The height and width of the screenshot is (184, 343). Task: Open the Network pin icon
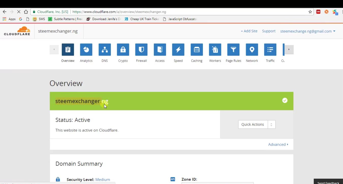[252, 50]
